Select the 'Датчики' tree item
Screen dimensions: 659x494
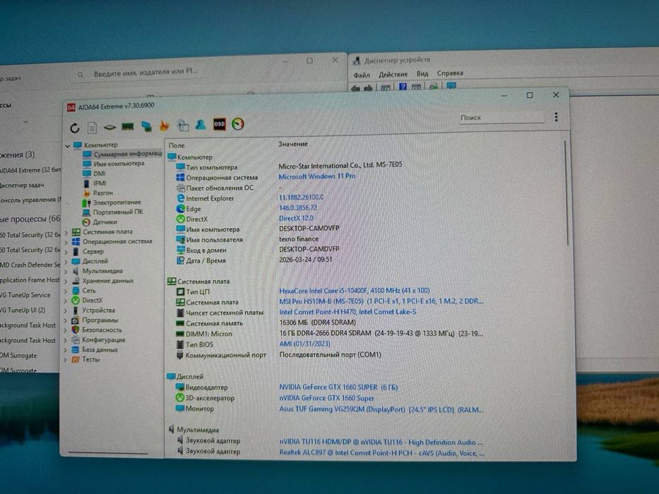(x=105, y=222)
